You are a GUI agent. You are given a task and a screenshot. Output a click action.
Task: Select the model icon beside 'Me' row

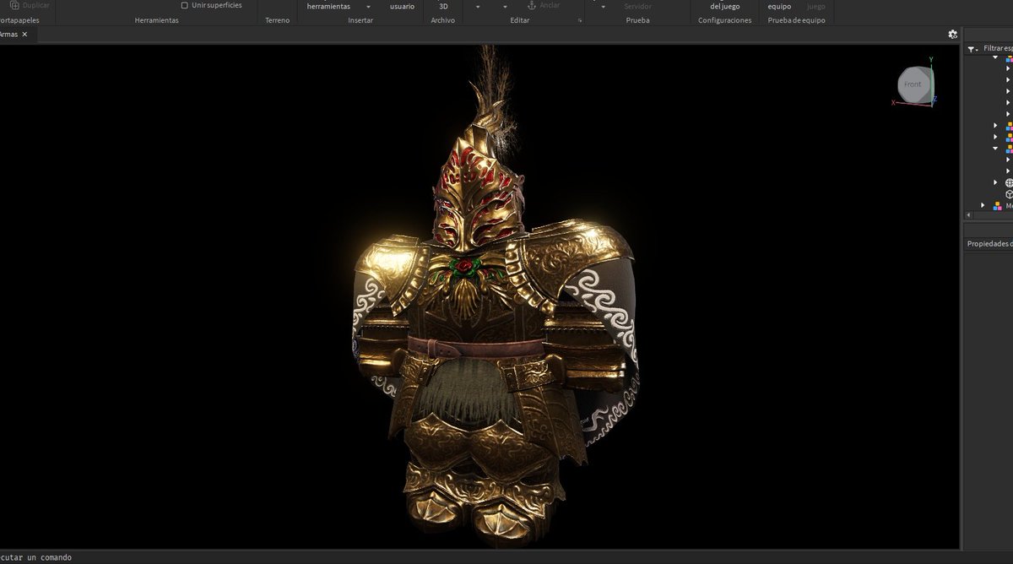point(997,205)
